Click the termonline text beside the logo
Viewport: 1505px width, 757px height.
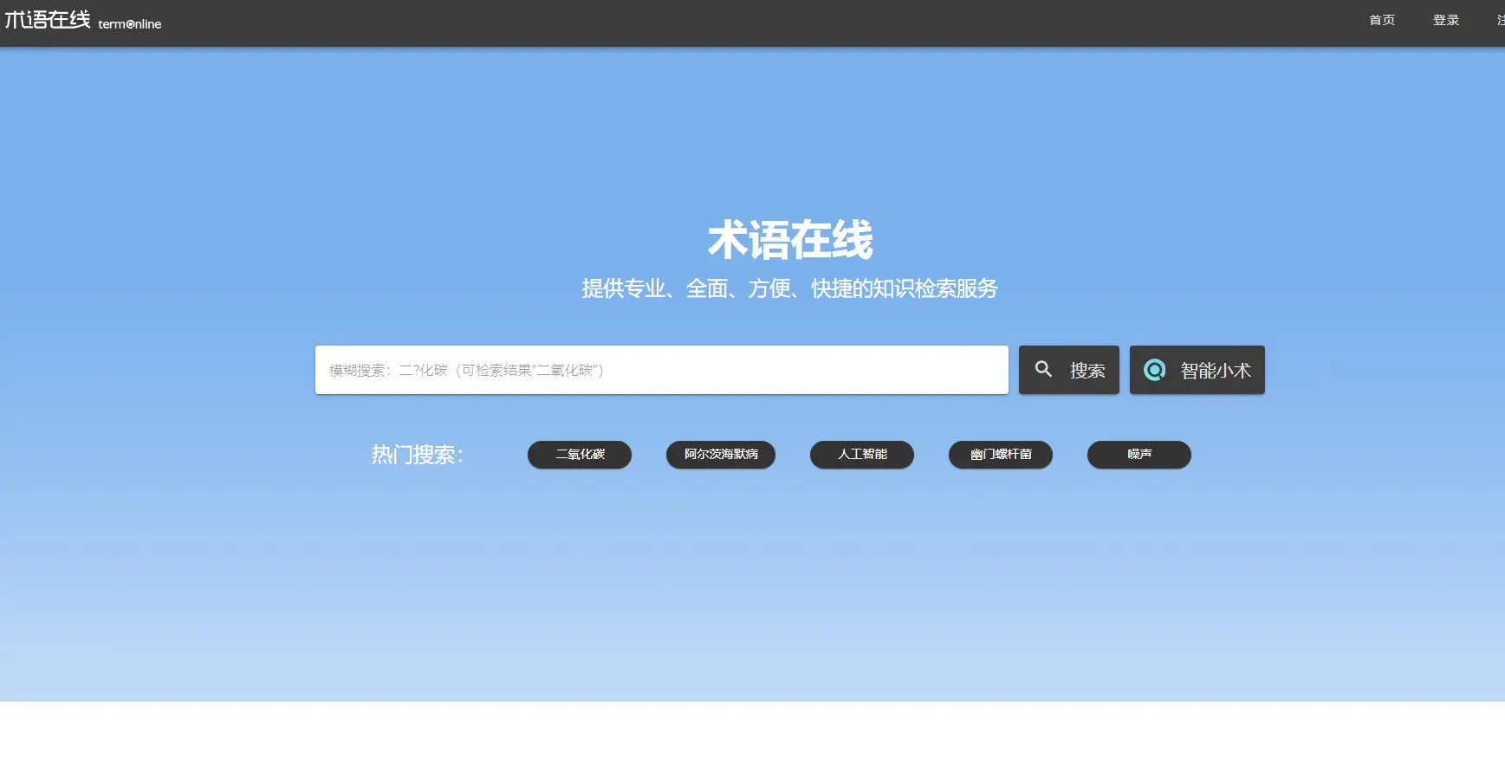click(130, 24)
